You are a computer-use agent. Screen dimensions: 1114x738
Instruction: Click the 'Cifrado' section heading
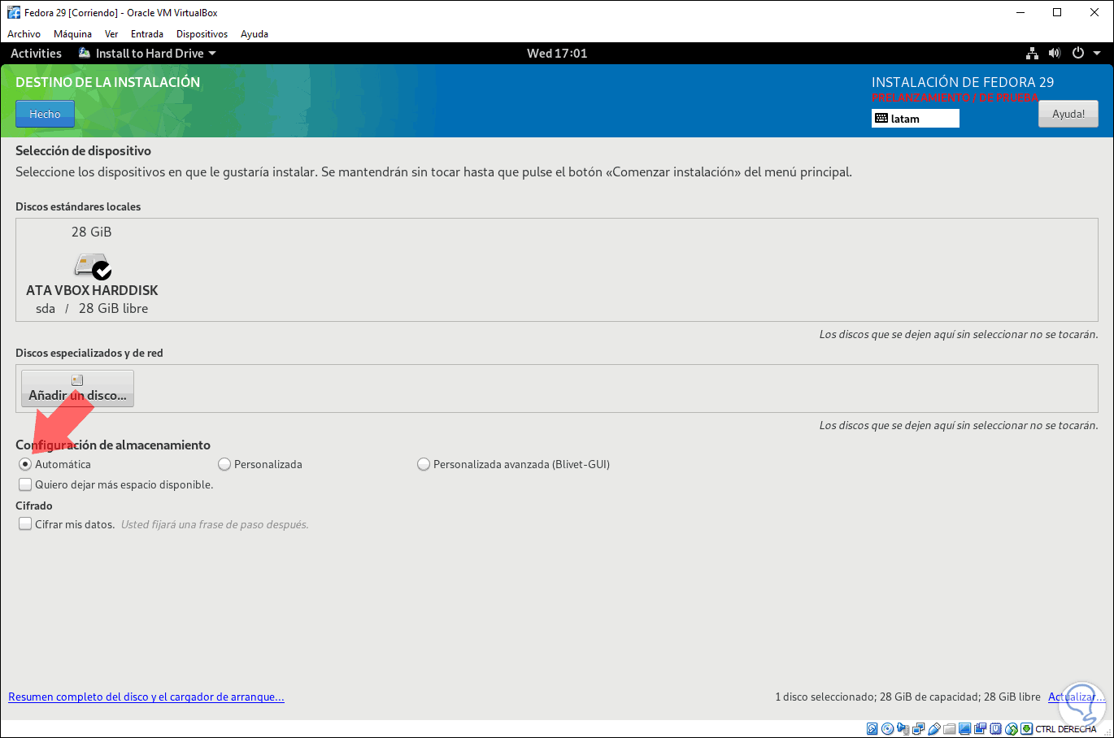(x=34, y=506)
